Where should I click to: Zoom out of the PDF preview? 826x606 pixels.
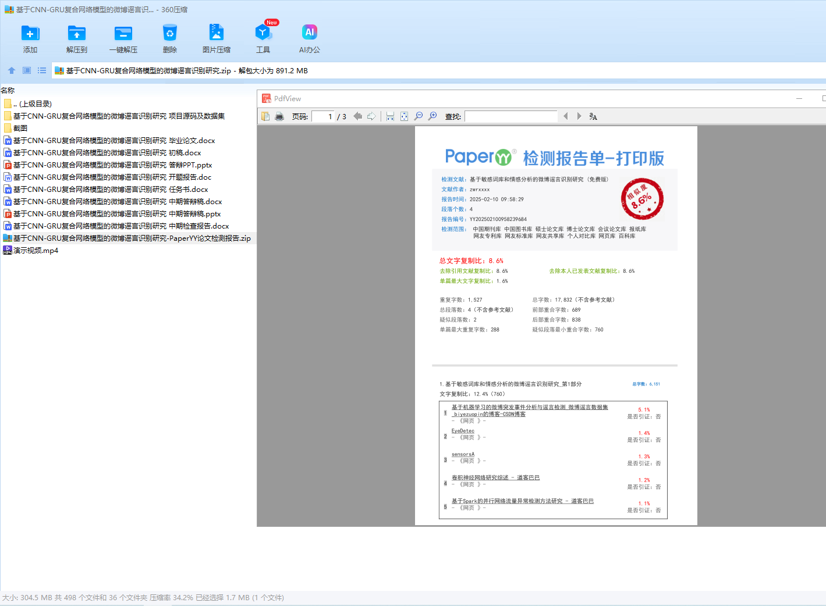[x=419, y=116]
